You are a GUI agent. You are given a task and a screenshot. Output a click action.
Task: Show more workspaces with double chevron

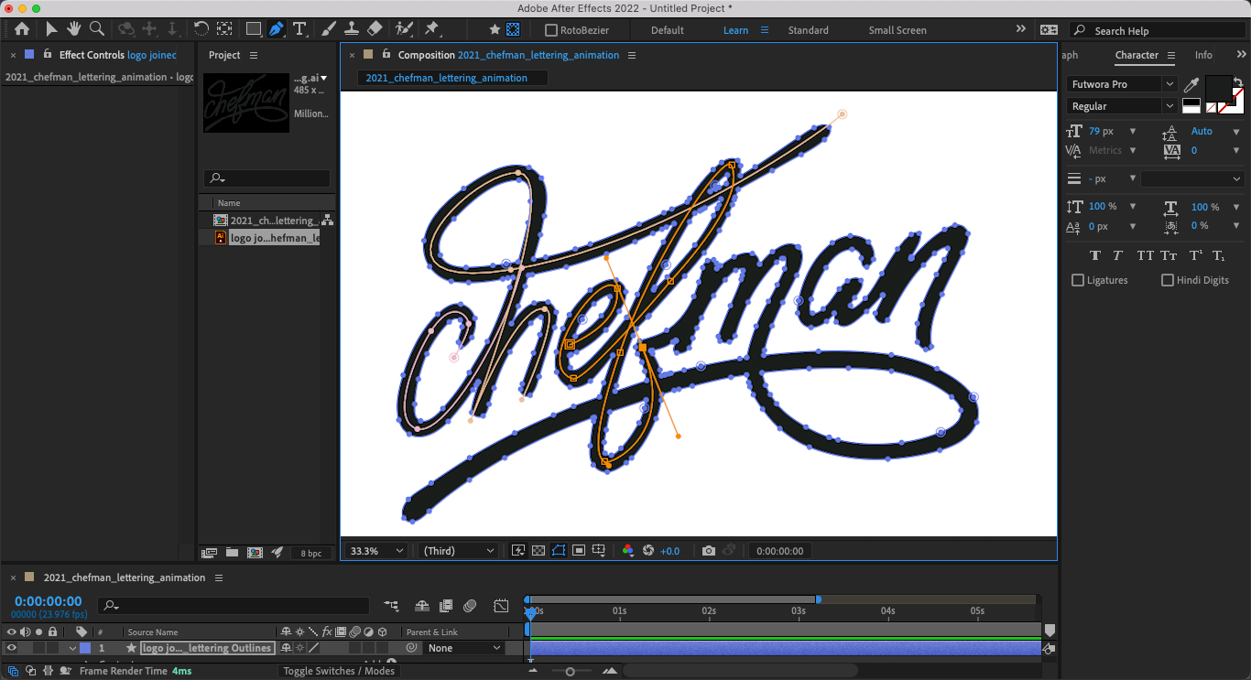1021,29
